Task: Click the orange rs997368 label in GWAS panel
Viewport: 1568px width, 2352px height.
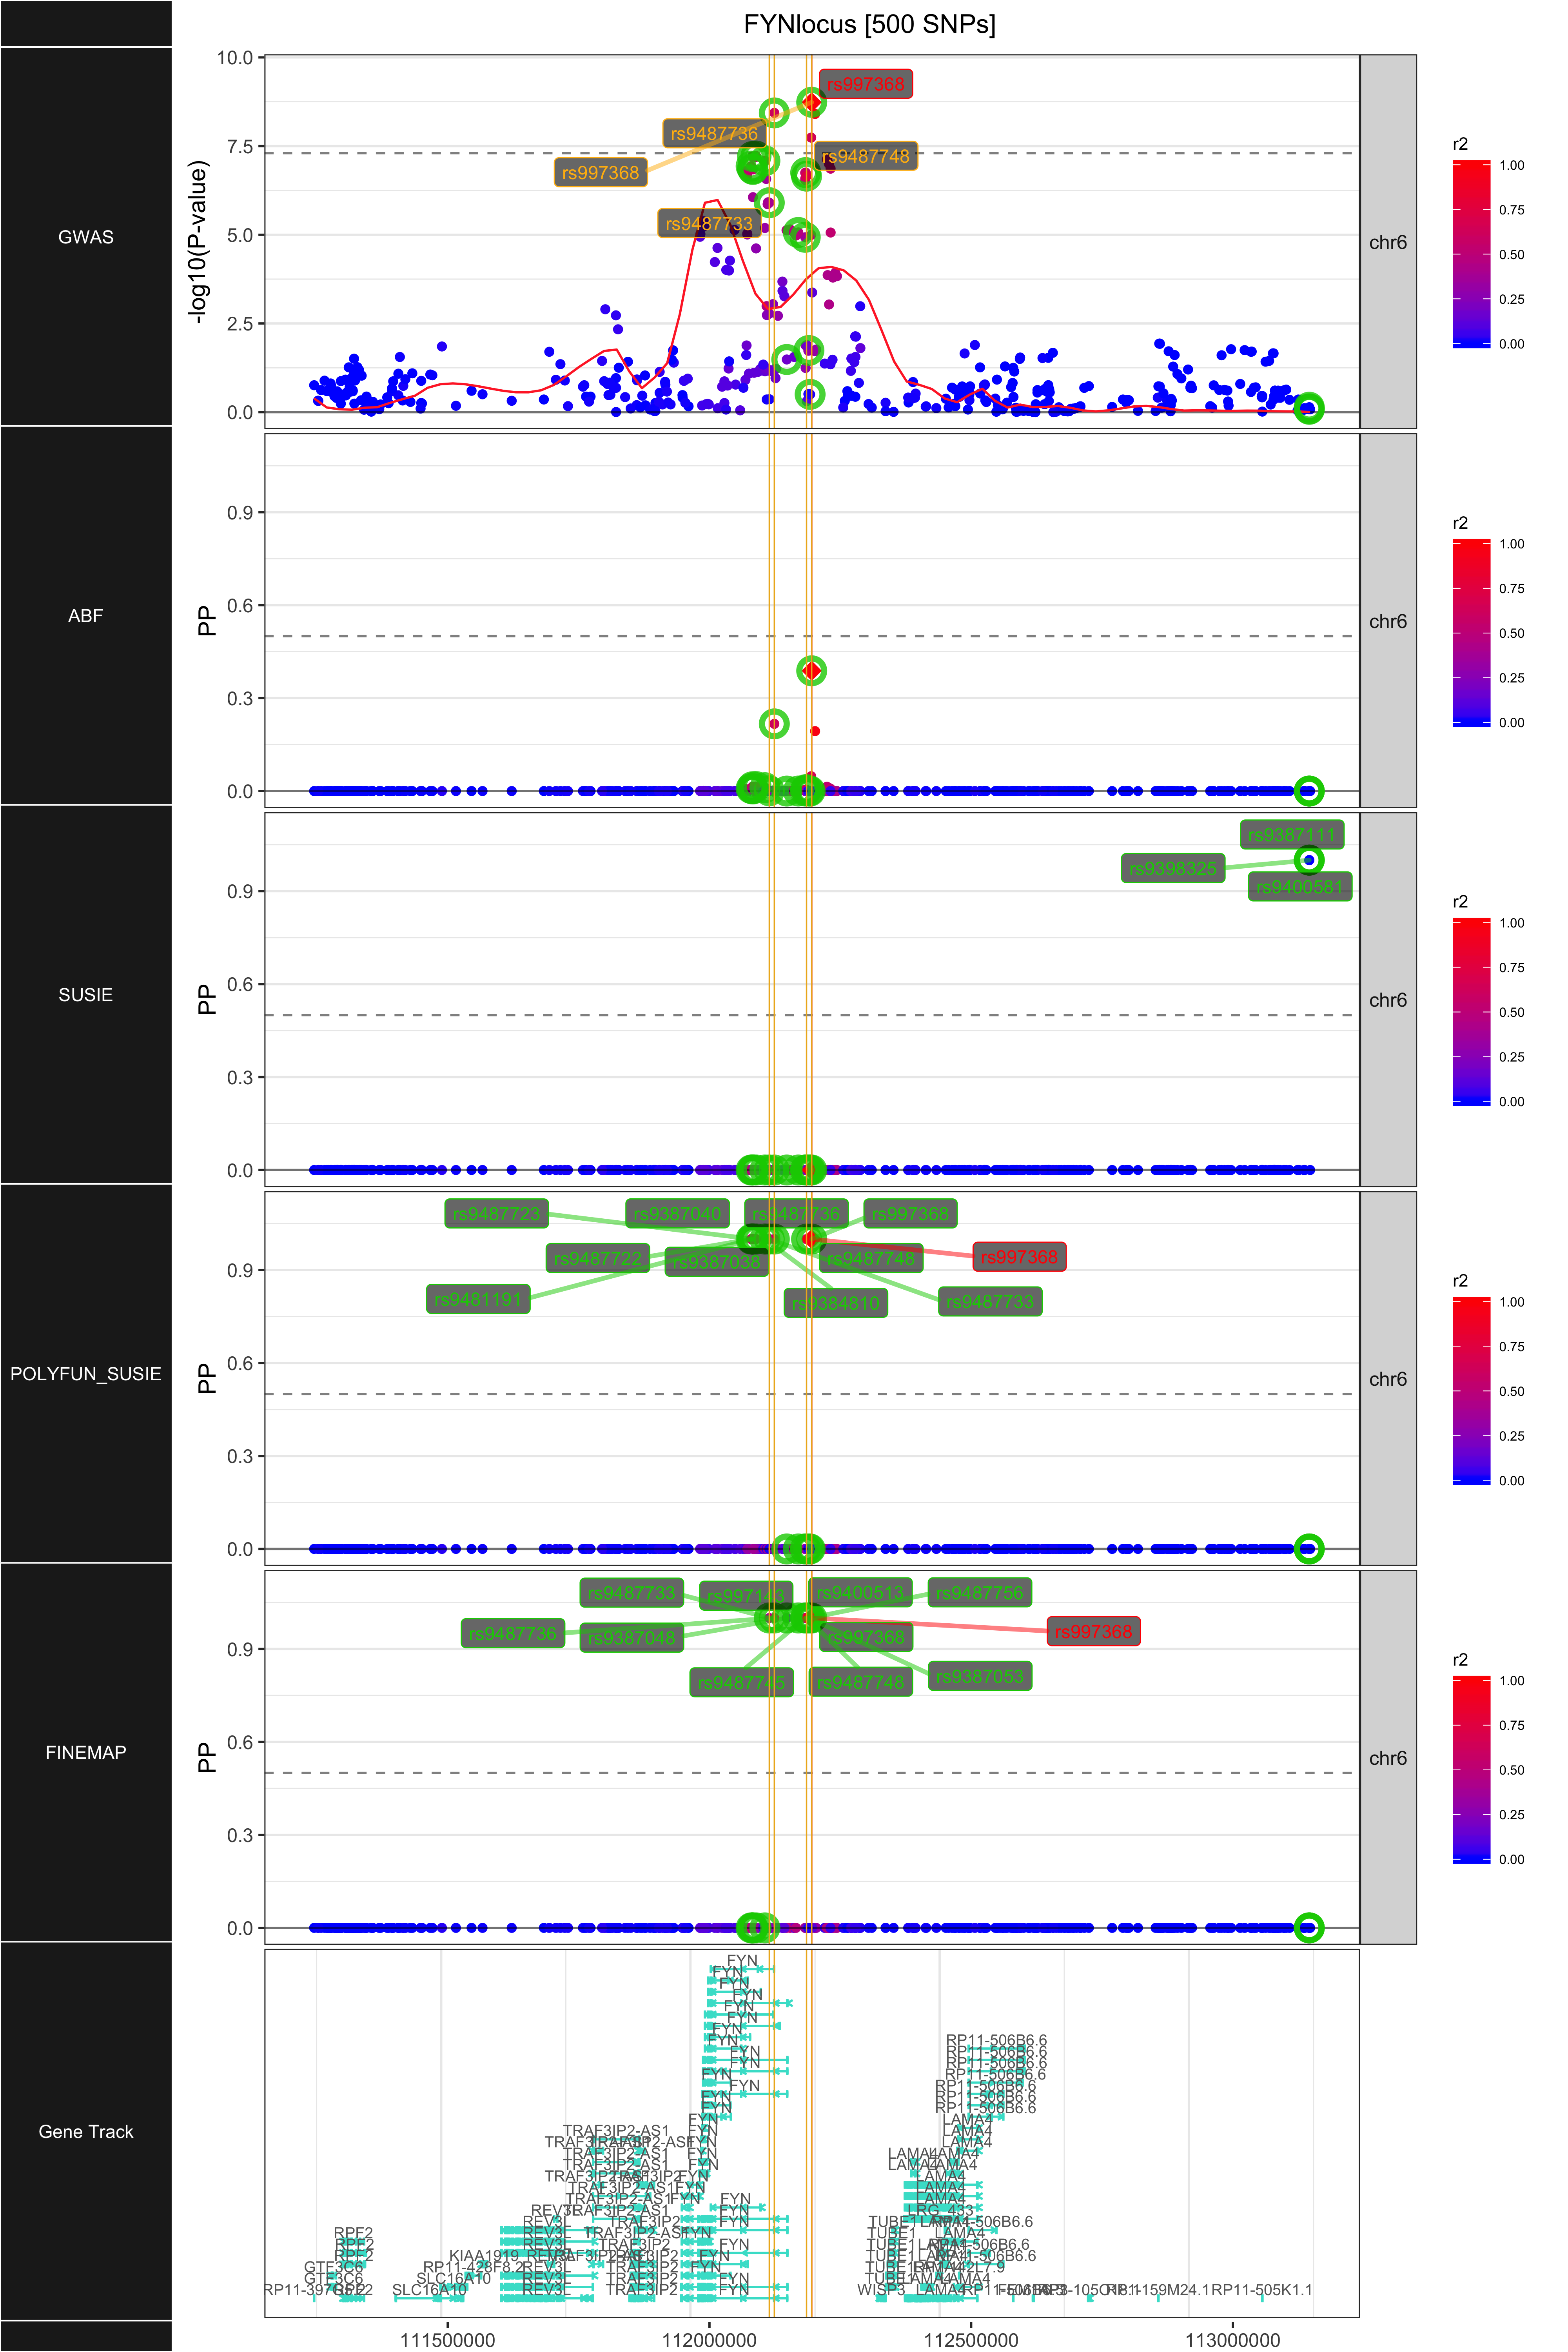Action: click(x=600, y=173)
